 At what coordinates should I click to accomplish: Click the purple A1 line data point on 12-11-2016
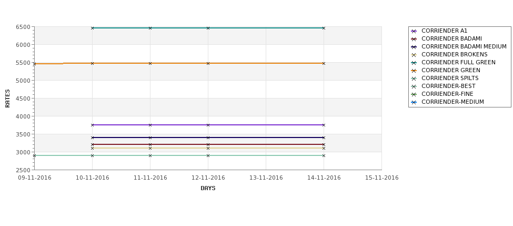coord(208,125)
